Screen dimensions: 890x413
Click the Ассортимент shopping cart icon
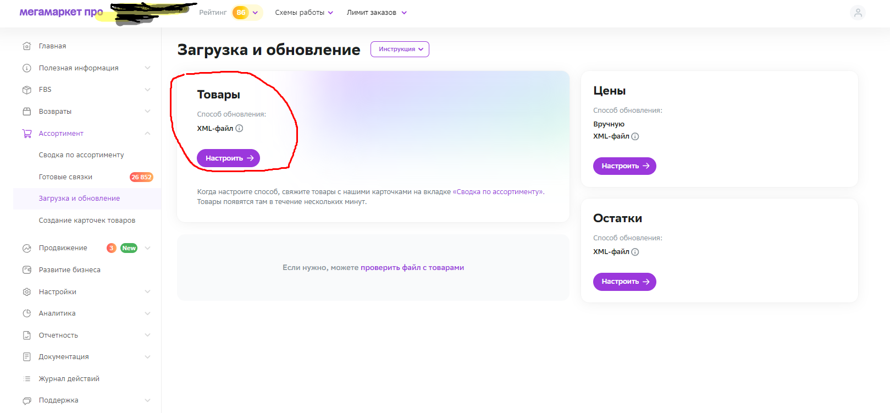pos(26,133)
